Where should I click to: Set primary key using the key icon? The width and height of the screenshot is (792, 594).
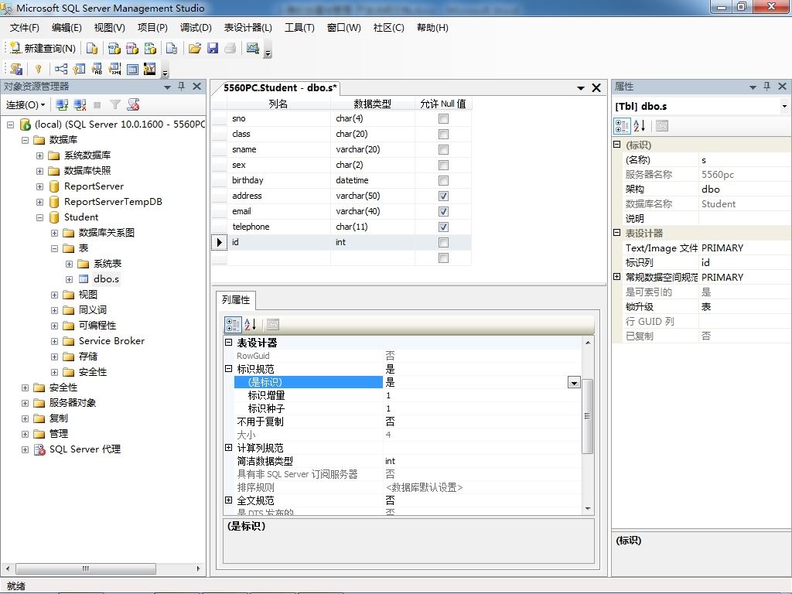[x=39, y=69]
